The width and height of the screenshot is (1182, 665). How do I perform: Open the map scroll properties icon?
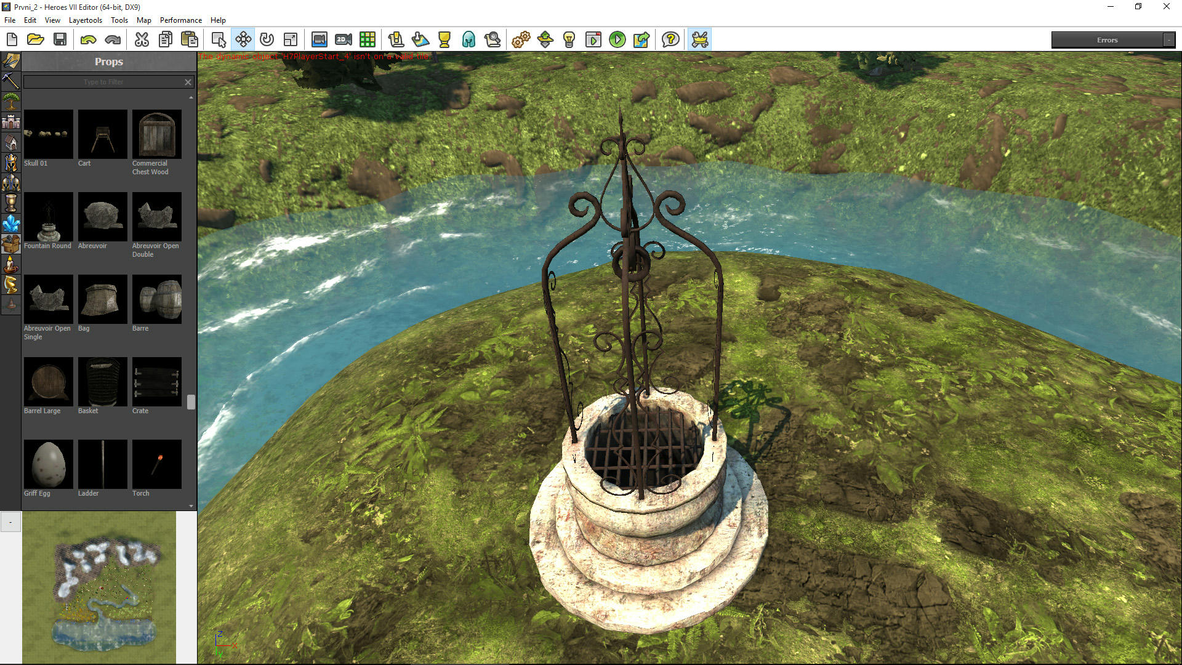(396, 40)
